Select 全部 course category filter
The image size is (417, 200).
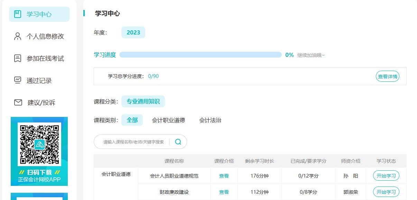tap(132, 120)
